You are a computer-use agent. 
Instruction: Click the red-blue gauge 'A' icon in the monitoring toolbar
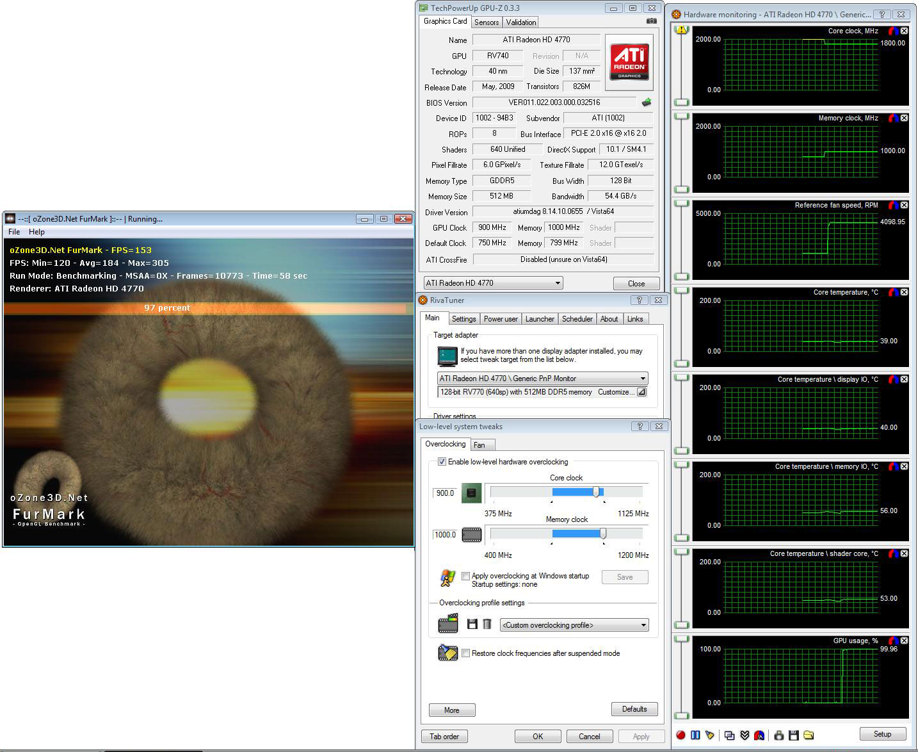[x=759, y=735]
